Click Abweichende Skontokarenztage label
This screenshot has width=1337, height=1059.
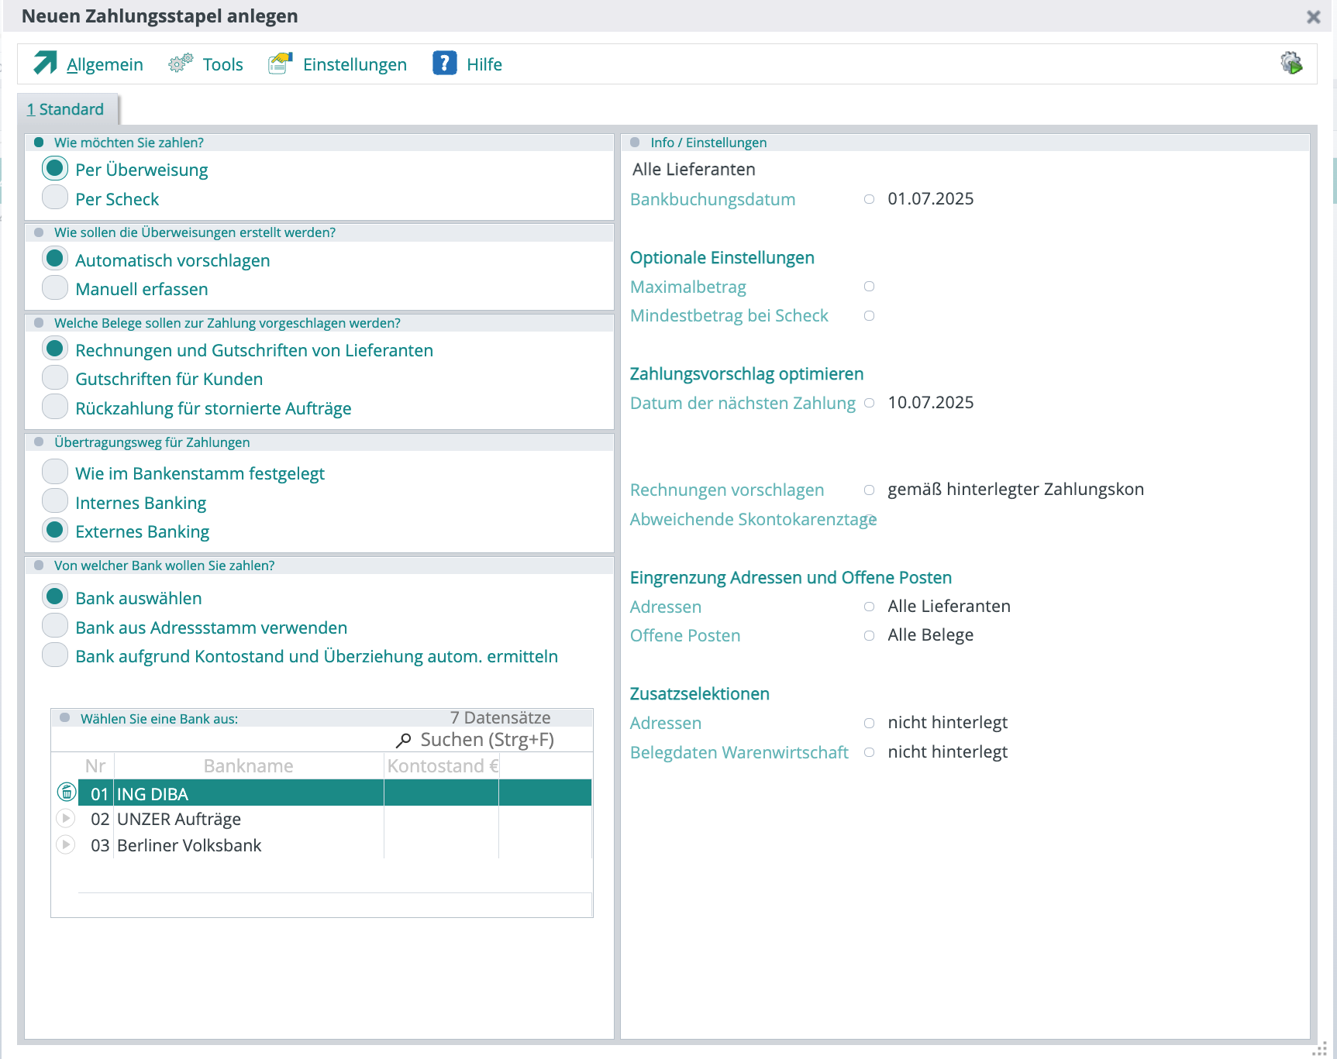pyautogui.click(x=753, y=520)
